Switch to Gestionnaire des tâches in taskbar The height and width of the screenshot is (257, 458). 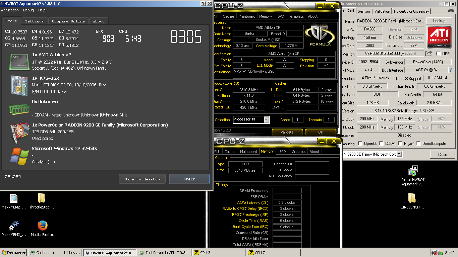point(55,253)
